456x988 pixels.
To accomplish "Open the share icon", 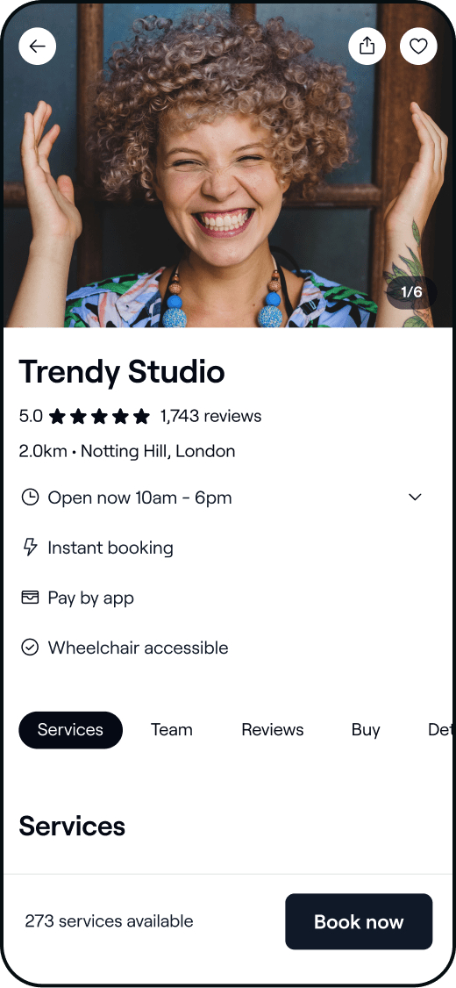I will coord(367,46).
